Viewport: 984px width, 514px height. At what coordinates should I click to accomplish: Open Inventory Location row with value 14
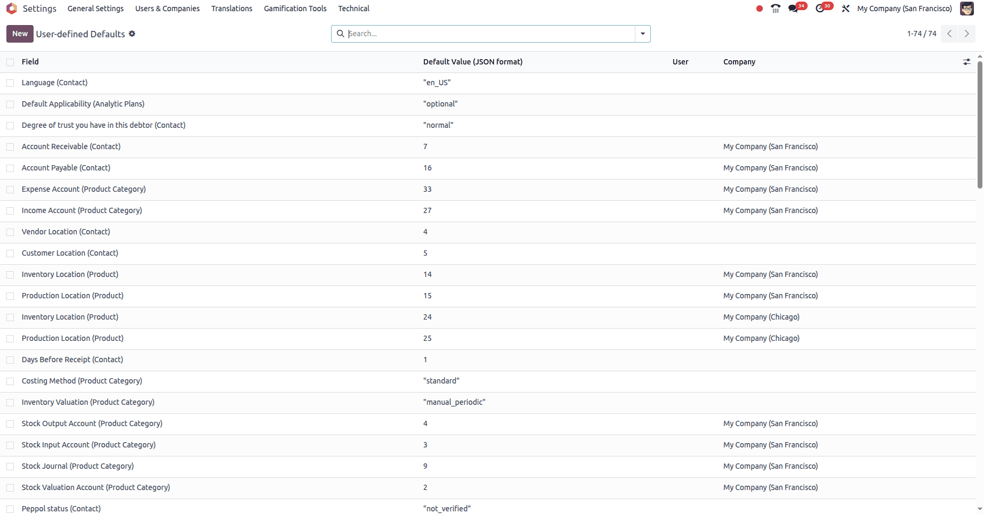[x=70, y=274]
